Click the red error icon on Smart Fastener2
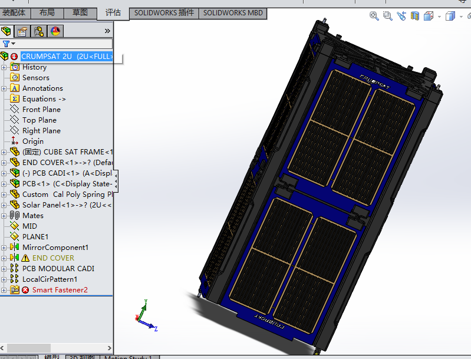This screenshot has width=471, height=359. pyautogui.click(x=25, y=290)
